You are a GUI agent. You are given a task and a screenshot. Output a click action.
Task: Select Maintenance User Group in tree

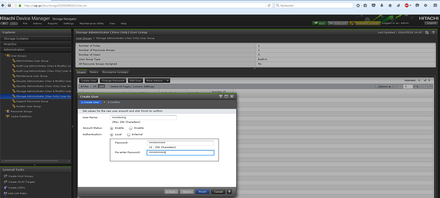[x=32, y=76]
